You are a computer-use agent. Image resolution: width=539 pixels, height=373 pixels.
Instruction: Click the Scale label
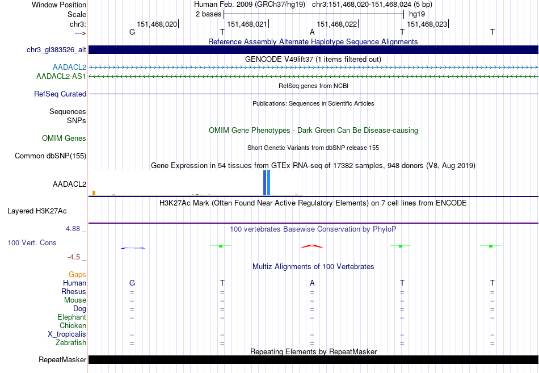(77, 14)
